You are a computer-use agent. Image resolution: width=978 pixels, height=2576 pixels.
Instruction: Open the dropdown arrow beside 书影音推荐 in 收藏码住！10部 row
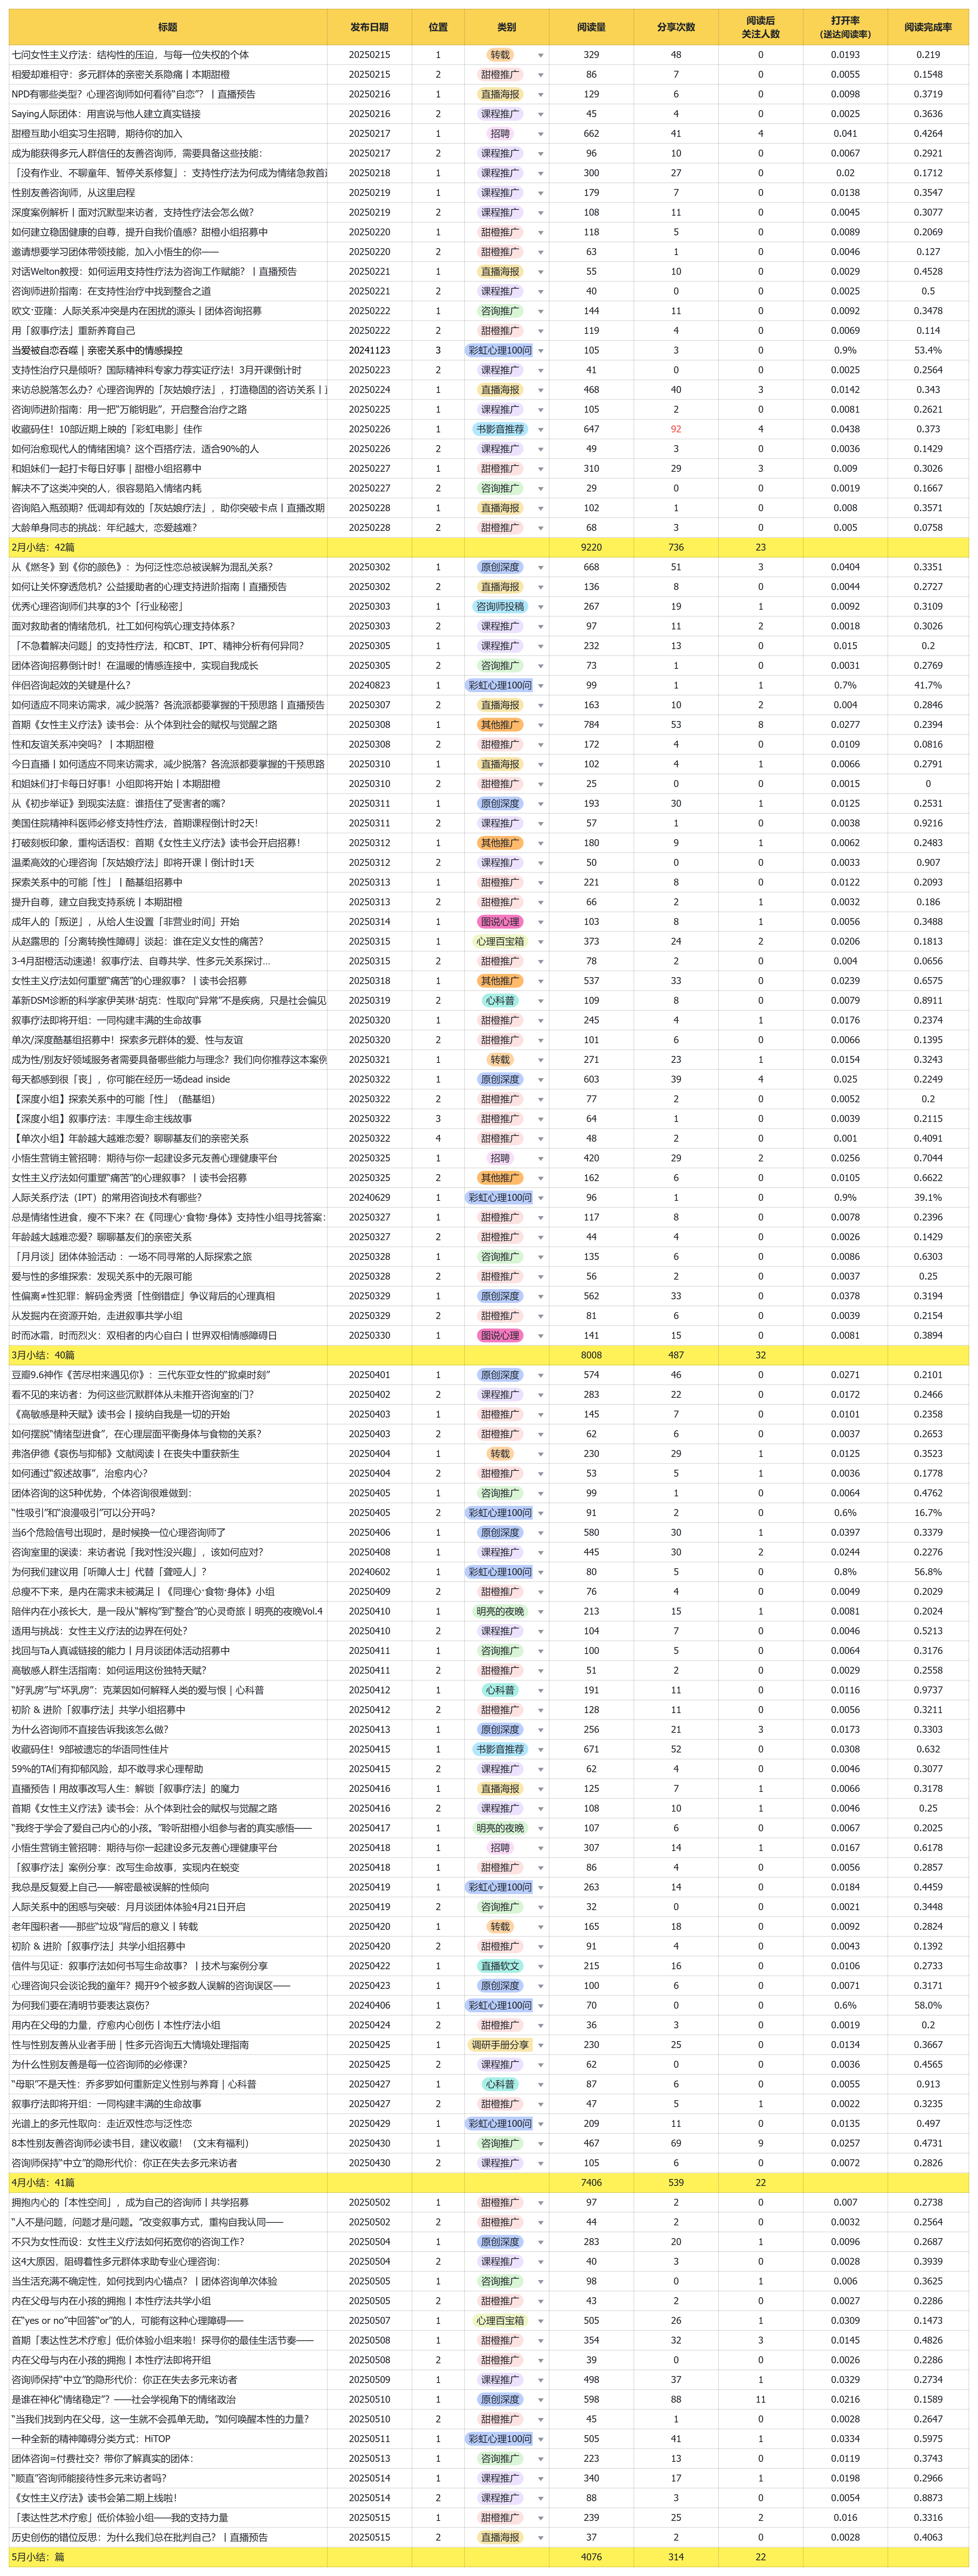pyautogui.click(x=541, y=430)
